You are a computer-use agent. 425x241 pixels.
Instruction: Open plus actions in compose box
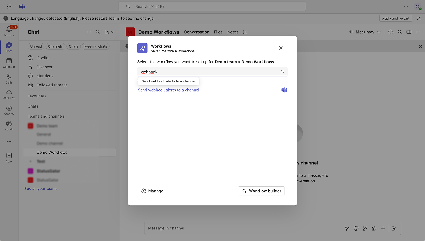(383, 228)
